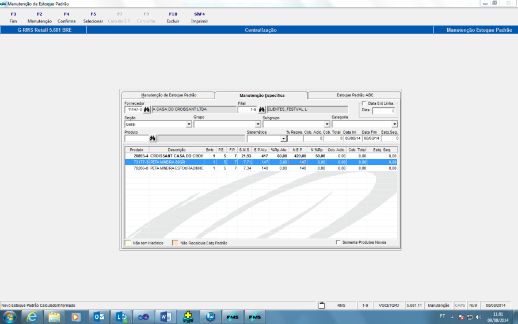Click F2 Manutenção toolbar button
The image size is (518, 324).
40,17
